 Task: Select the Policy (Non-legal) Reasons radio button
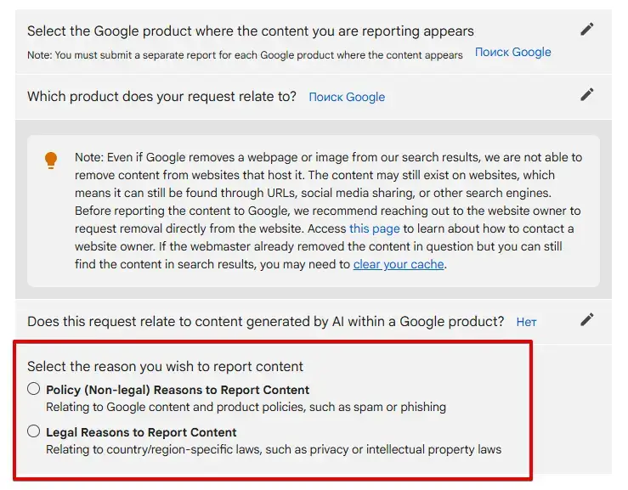(x=34, y=389)
